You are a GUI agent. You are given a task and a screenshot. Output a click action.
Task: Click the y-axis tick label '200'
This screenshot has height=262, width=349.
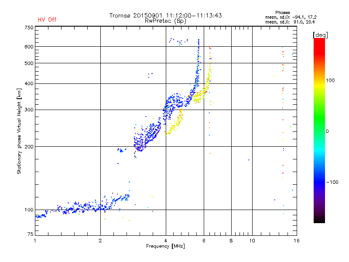[29, 147]
